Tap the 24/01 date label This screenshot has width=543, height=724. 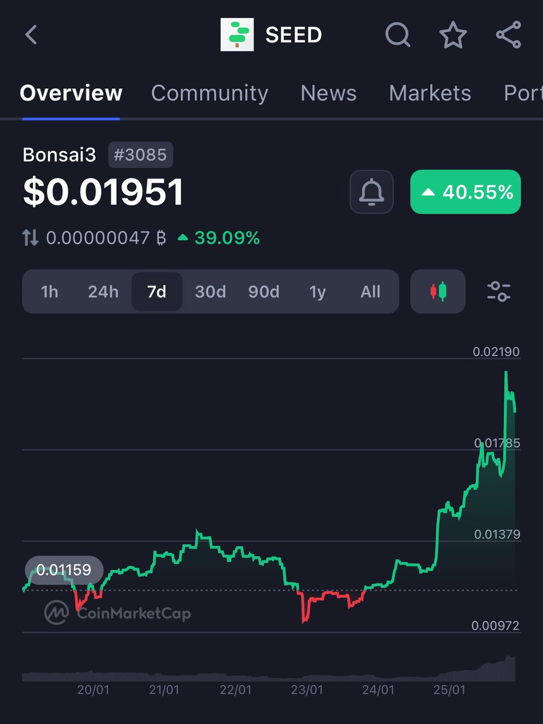(378, 689)
